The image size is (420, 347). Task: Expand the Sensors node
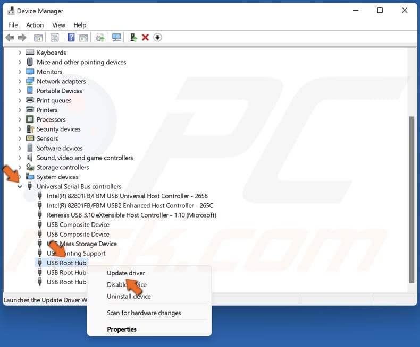tap(20, 138)
